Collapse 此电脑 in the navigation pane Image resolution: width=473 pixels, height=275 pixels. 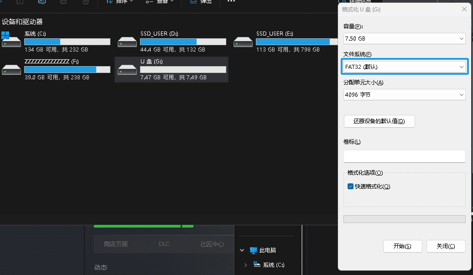coord(242,250)
